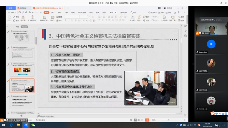Expand the 文件 menu dropdown
This screenshot has width=228, height=128.
[x=12, y=12]
